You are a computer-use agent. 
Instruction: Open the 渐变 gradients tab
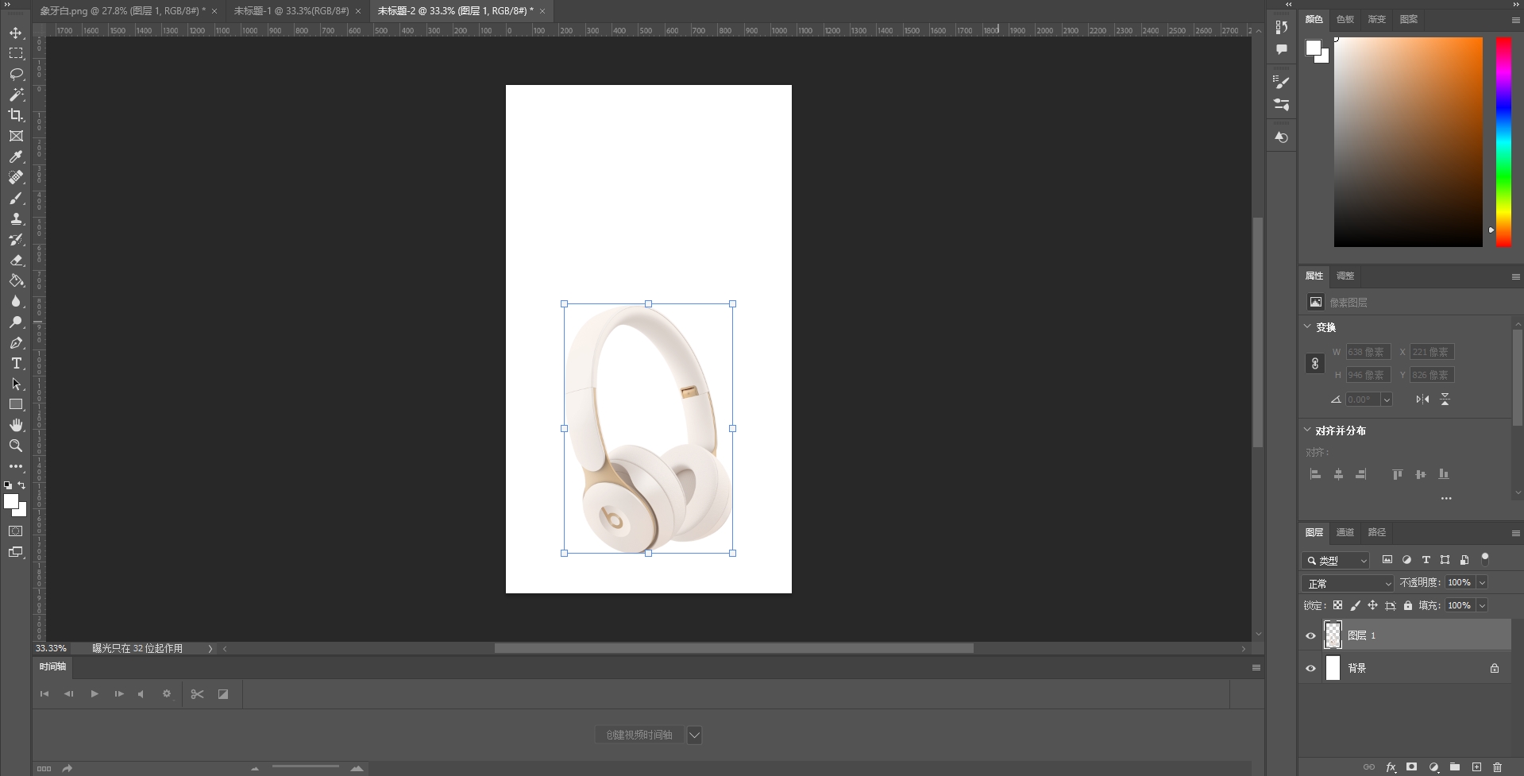point(1377,19)
